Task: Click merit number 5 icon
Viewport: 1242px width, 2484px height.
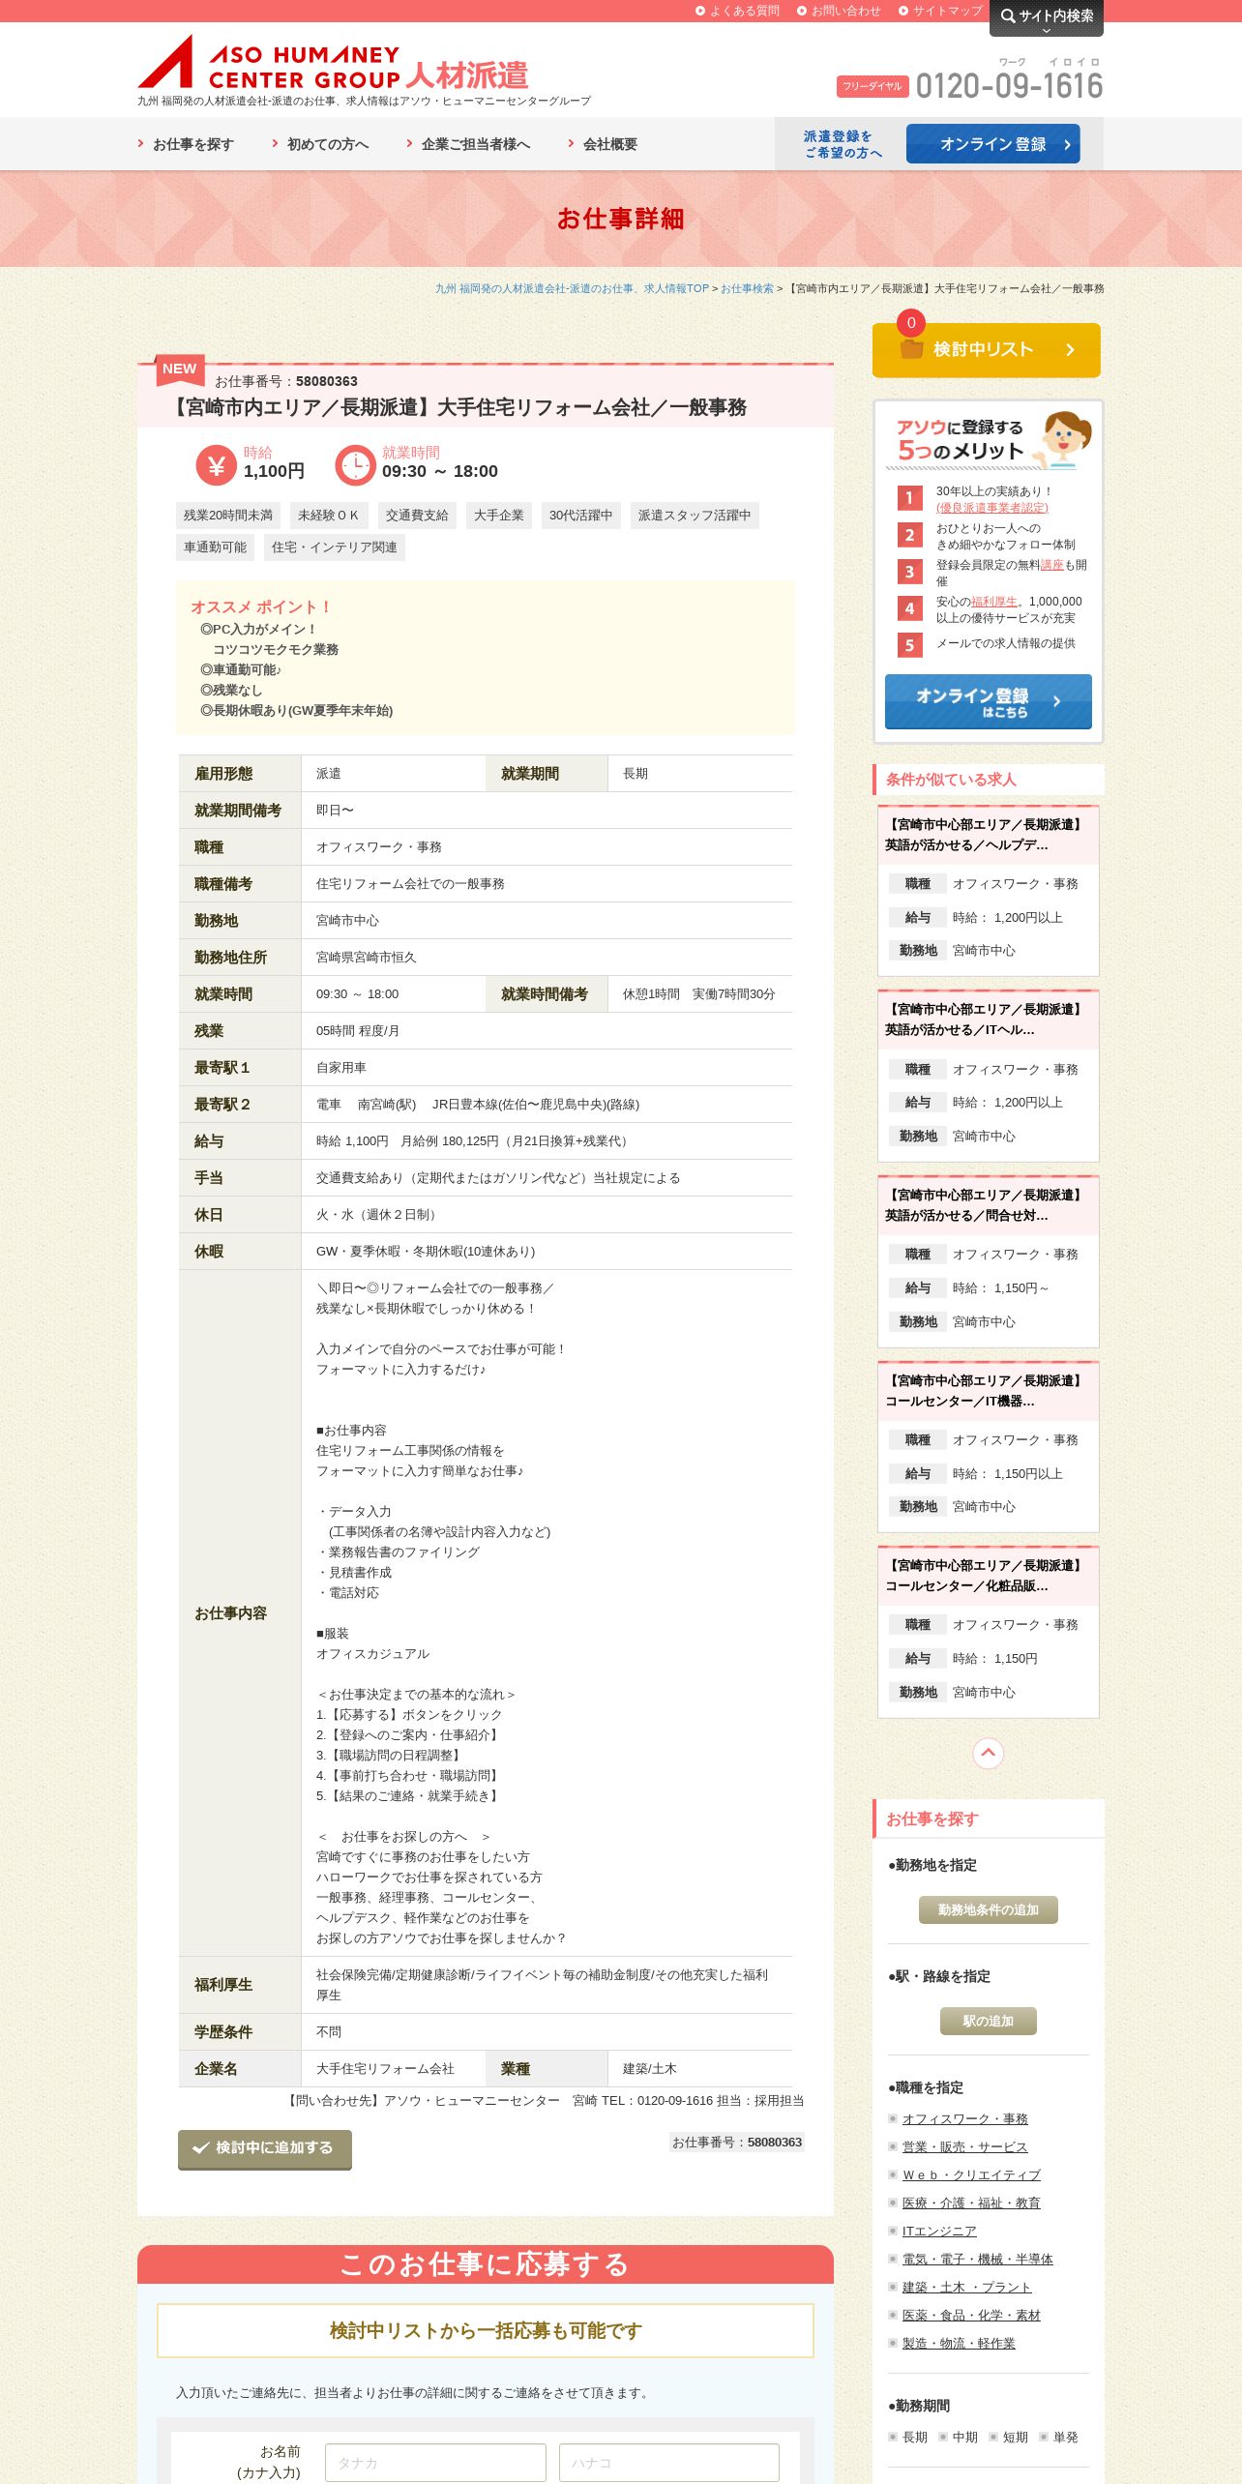Action: (x=909, y=645)
